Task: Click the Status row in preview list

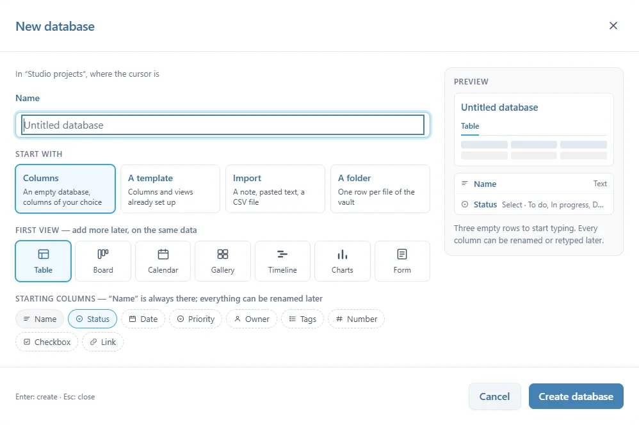Action: (534, 205)
